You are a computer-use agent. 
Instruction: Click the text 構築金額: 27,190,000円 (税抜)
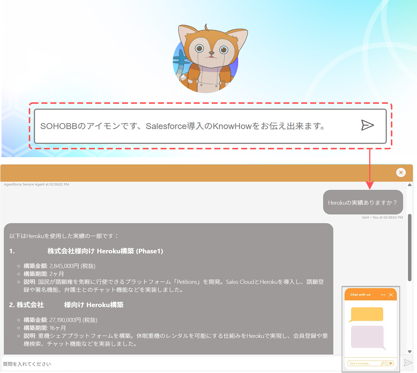60,320
